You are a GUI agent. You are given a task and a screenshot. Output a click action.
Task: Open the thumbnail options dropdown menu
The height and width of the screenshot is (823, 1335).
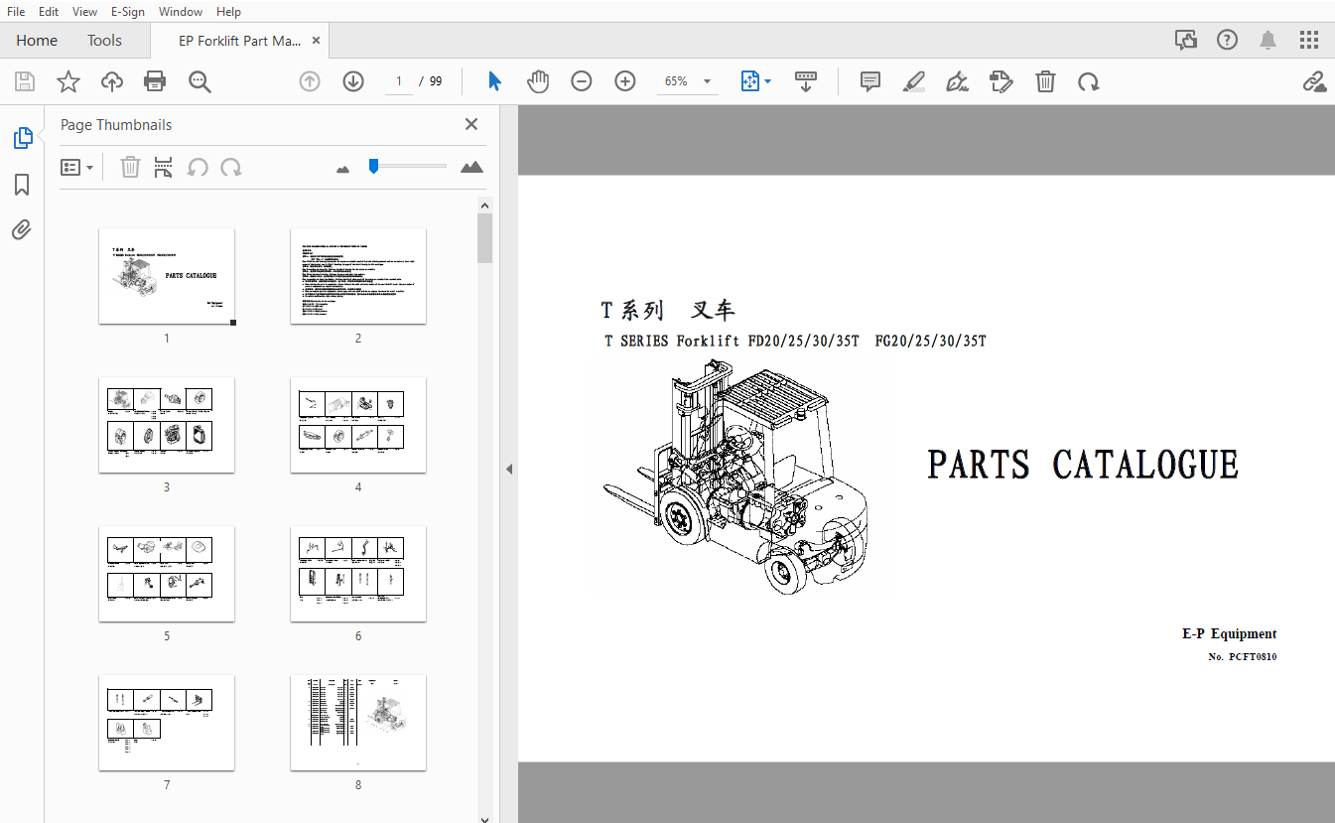click(x=76, y=168)
